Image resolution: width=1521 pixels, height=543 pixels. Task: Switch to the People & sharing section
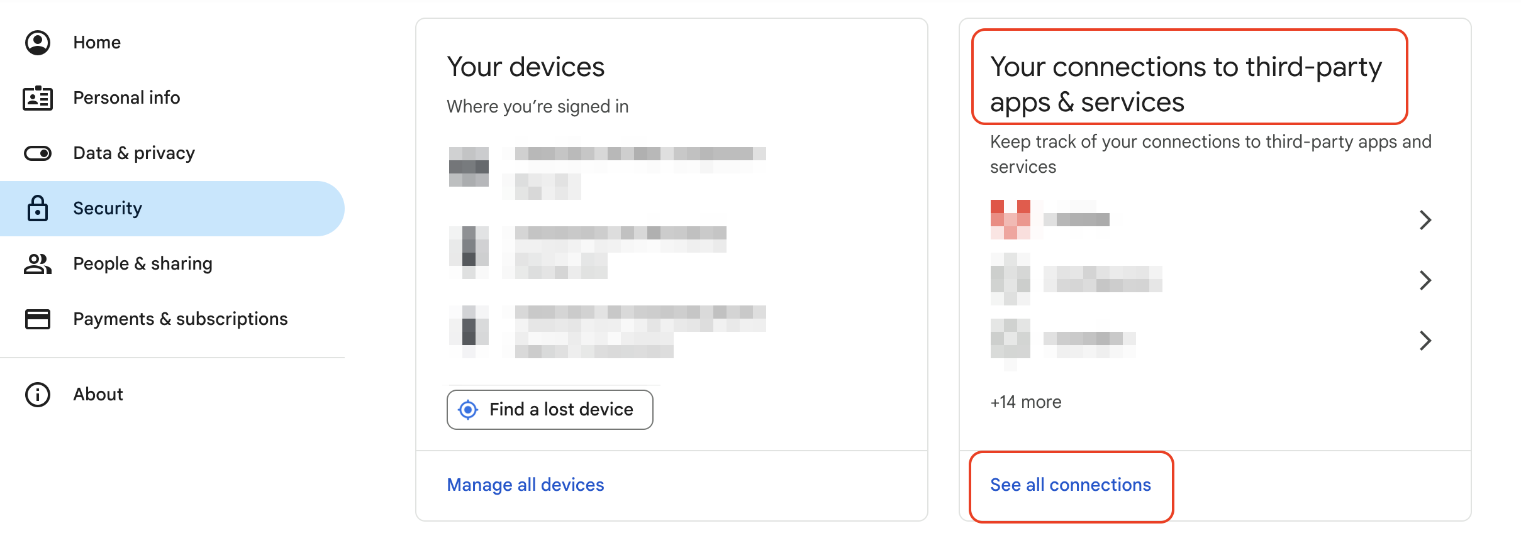(143, 263)
